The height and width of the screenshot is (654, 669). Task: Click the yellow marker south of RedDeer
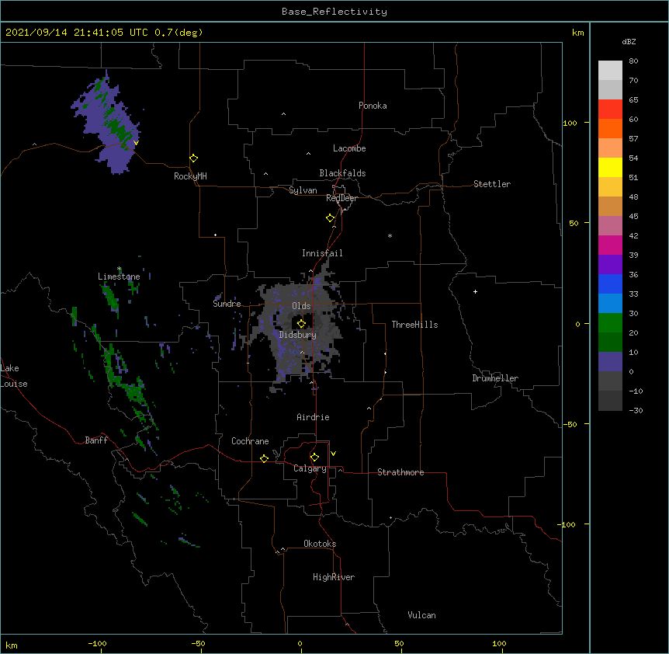pyautogui.click(x=331, y=217)
